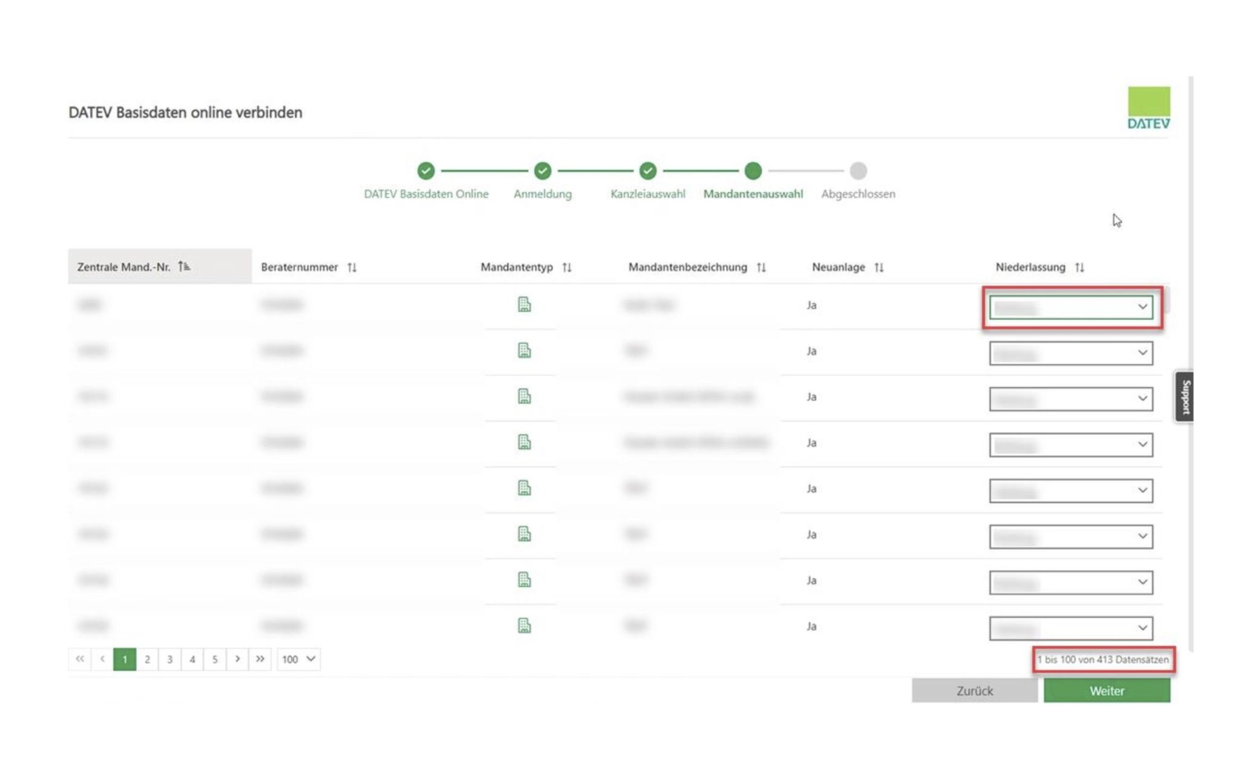Go to page 5

click(x=215, y=659)
